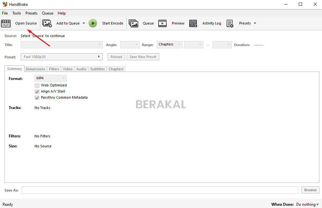This screenshot has height=208, width=322.
Task: Click the Save New Preset button
Action: click(143, 56)
